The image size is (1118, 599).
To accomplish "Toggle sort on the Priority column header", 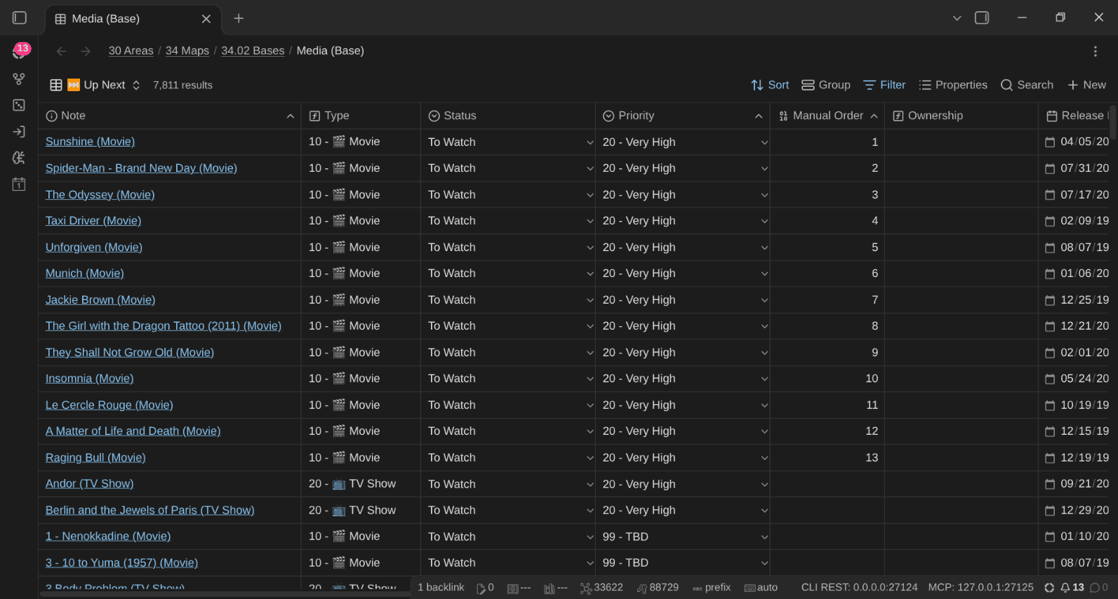I will pos(683,116).
